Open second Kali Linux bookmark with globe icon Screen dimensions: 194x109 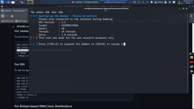coord(21,21)
